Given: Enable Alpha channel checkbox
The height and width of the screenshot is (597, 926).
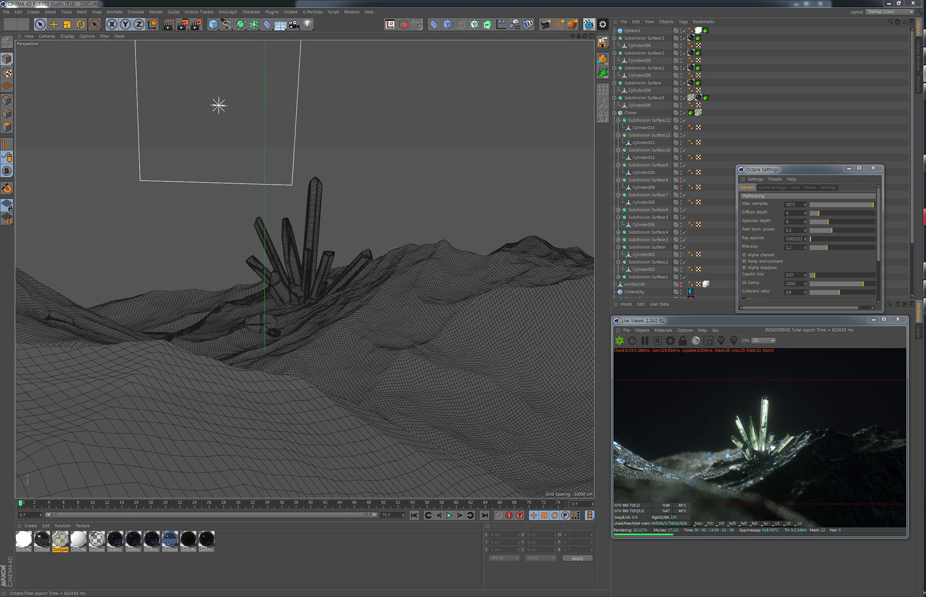Looking at the screenshot, I should (x=744, y=255).
